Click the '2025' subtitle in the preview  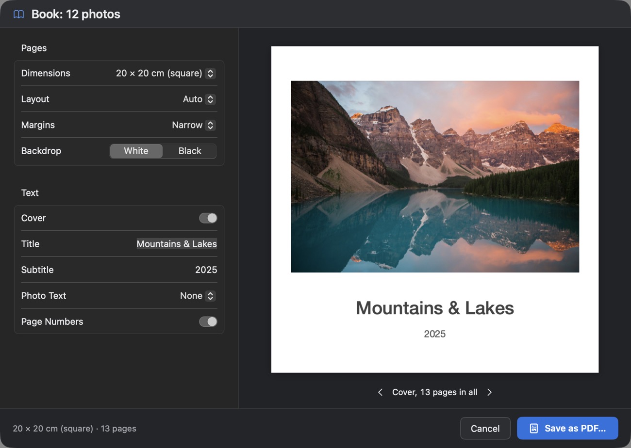click(x=435, y=334)
